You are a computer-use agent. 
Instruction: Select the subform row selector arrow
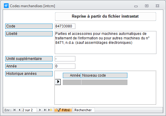(58, 82)
